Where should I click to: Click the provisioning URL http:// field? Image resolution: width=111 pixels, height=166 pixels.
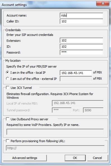click(x=55, y=148)
